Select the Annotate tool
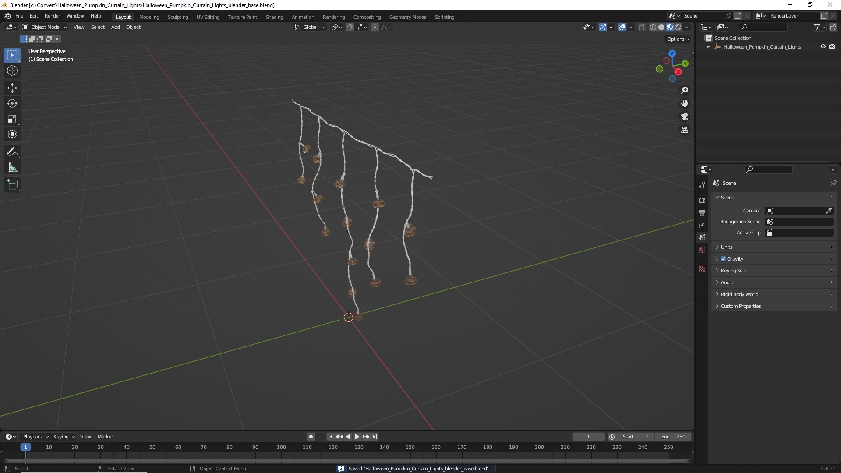Screen dimensions: 841x473 [x=12, y=152]
